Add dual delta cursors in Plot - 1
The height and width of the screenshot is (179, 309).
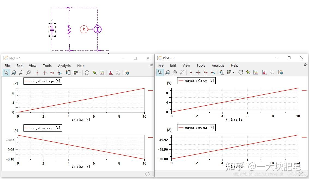pos(52,73)
